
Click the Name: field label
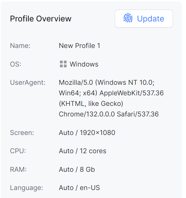(x=20, y=46)
